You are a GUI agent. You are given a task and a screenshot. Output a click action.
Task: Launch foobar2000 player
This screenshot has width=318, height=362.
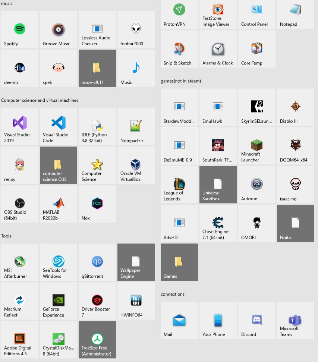(136, 29)
